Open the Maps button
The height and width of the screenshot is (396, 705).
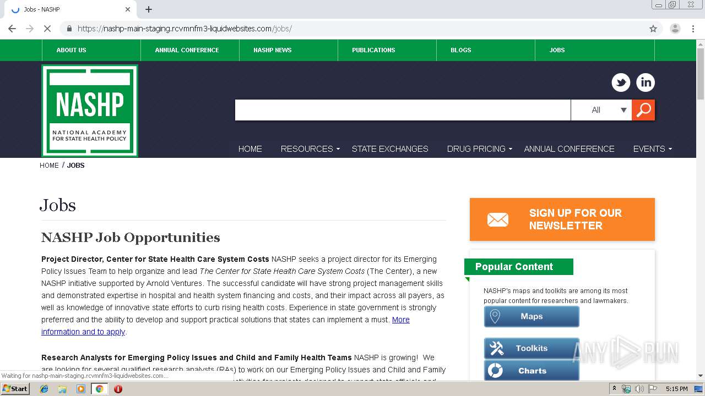pyautogui.click(x=532, y=316)
